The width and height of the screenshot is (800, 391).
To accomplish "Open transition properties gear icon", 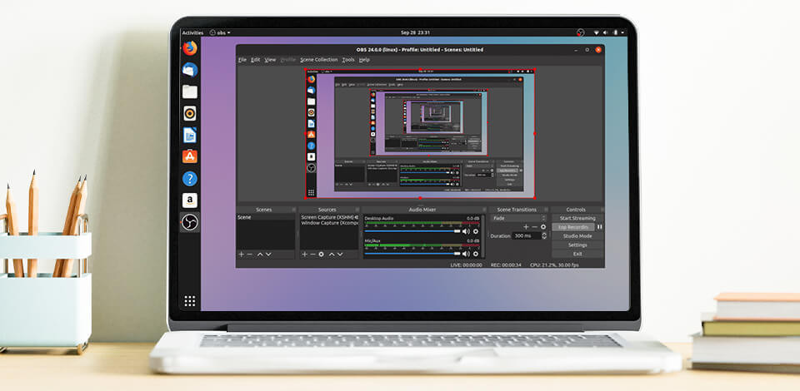I will point(543,227).
